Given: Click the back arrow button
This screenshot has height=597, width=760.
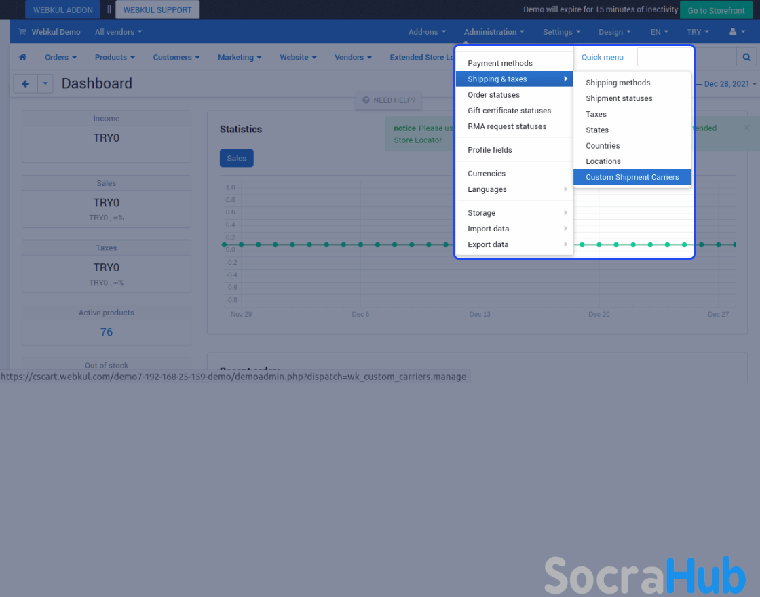Looking at the screenshot, I should click(26, 84).
